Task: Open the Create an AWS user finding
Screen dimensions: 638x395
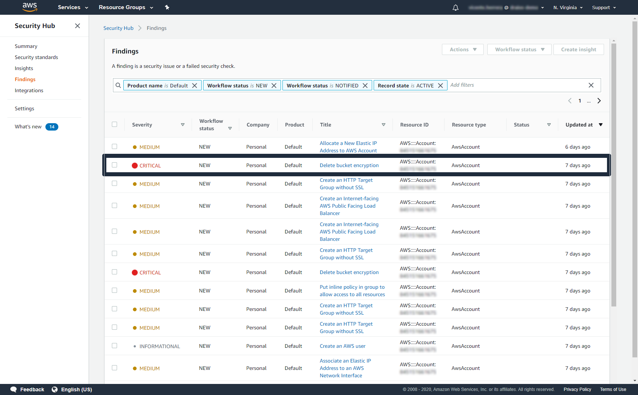Action: click(343, 346)
